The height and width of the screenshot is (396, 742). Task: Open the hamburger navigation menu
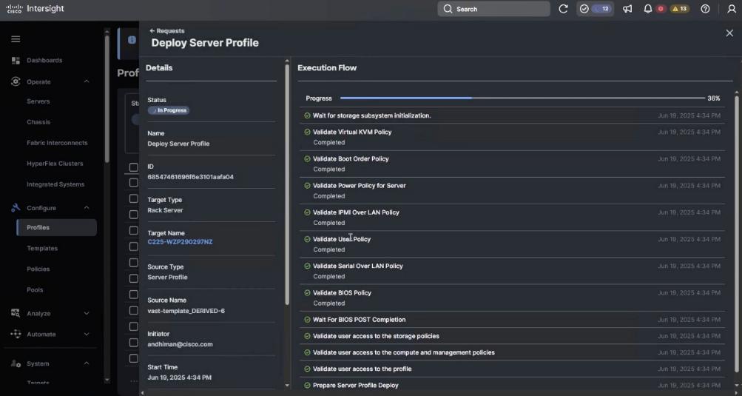(x=16, y=39)
